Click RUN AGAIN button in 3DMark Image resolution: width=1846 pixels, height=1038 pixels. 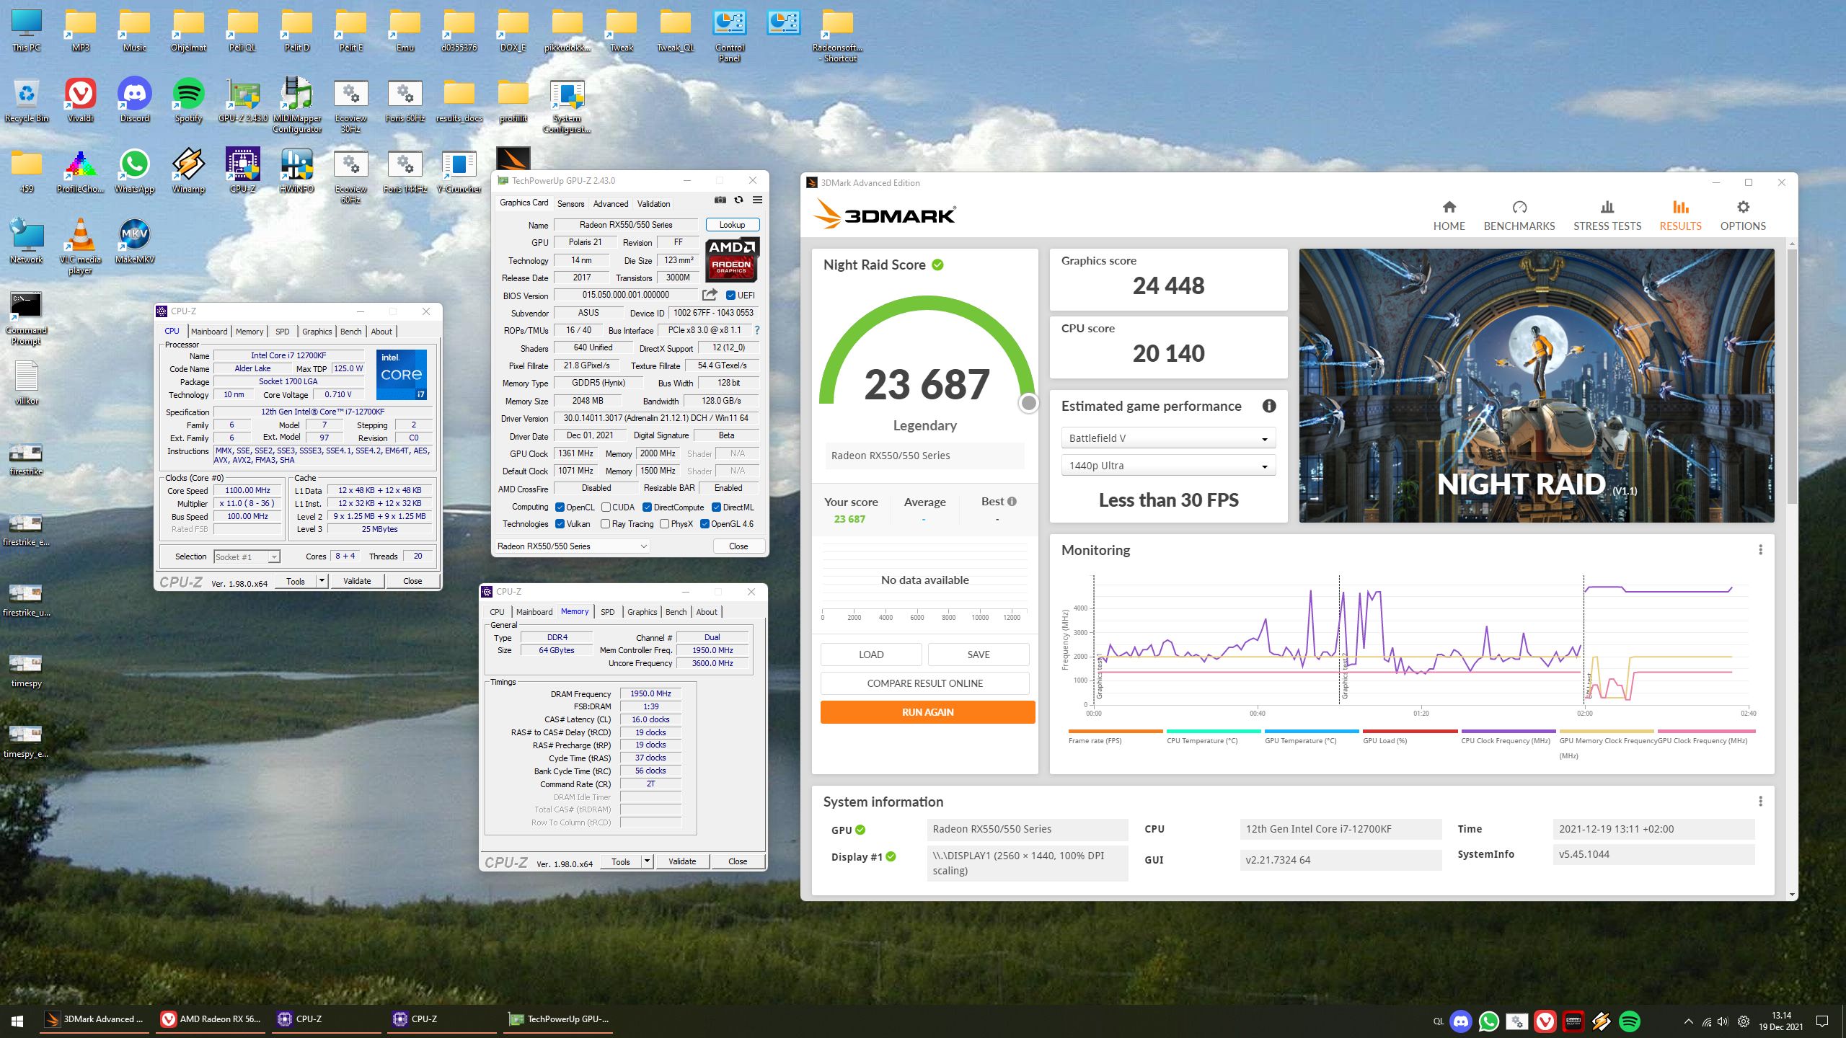[927, 712]
